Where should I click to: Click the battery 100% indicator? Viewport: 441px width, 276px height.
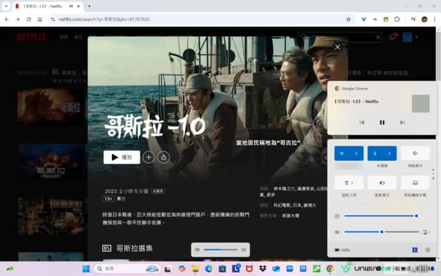(342, 250)
